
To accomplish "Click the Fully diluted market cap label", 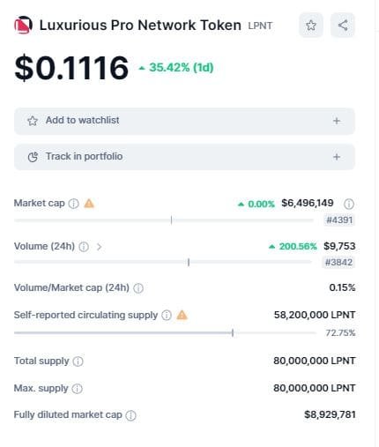I will click(x=68, y=414).
